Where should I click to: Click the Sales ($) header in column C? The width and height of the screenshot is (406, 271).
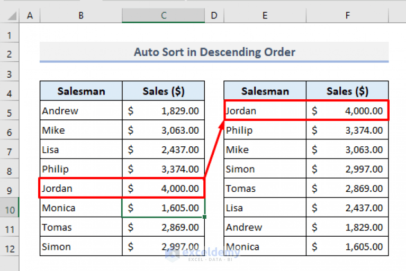[164, 91]
